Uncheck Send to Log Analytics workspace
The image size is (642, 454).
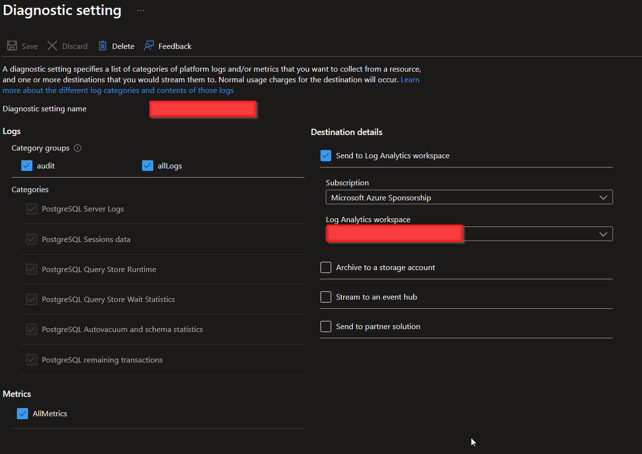326,156
